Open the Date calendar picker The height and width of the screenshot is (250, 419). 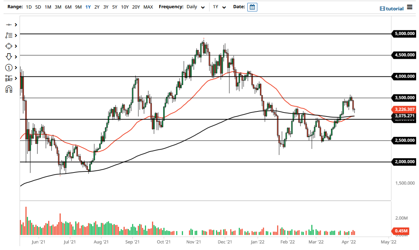point(252,7)
